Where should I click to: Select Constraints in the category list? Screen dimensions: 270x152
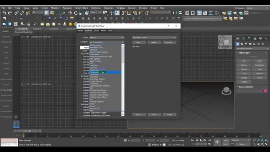click(105, 72)
